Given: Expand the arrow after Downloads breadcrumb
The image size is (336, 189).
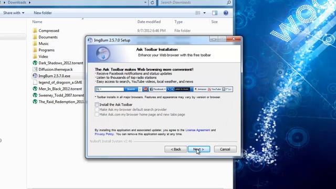Looking at the screenshot, I should coord(29,3).
